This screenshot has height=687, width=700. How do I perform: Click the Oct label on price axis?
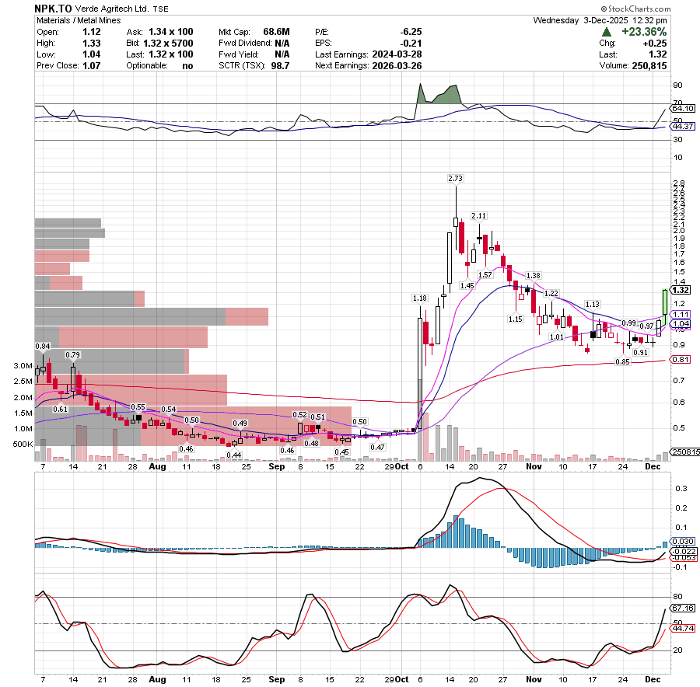[402, 466]
